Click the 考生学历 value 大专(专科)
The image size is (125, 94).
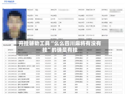click(x=89, y=23)
